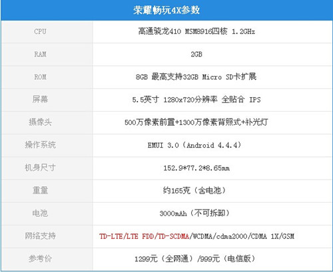Select the ROM row label

point(40,77)
